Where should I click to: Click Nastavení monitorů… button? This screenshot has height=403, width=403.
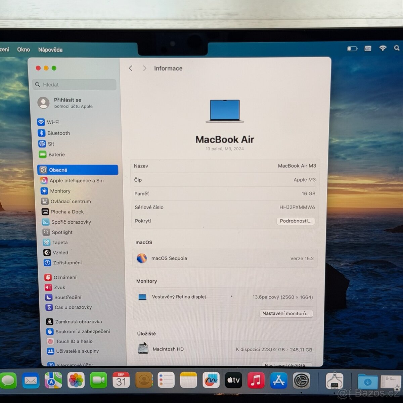[286, 313]
